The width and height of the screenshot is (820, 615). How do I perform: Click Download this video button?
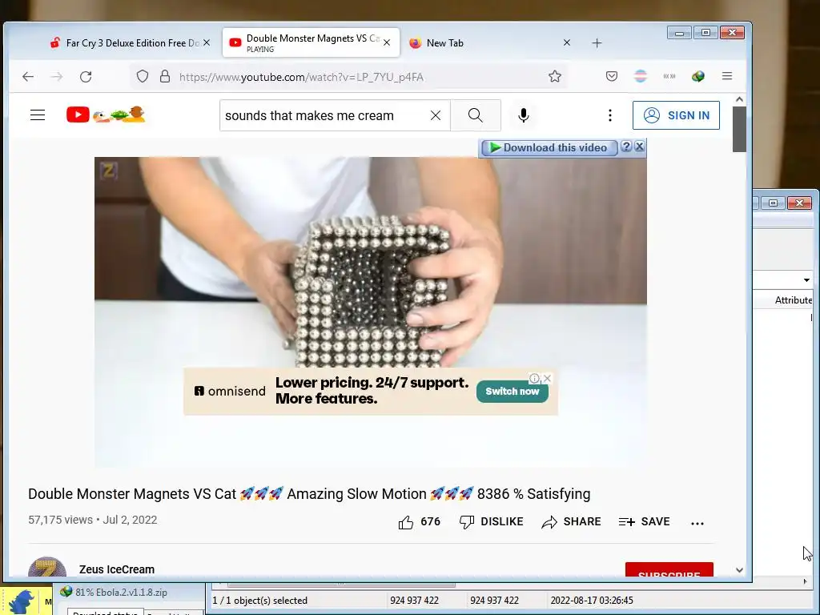549,148
